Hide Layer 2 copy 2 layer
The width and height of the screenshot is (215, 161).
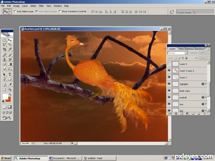(169, 70)
